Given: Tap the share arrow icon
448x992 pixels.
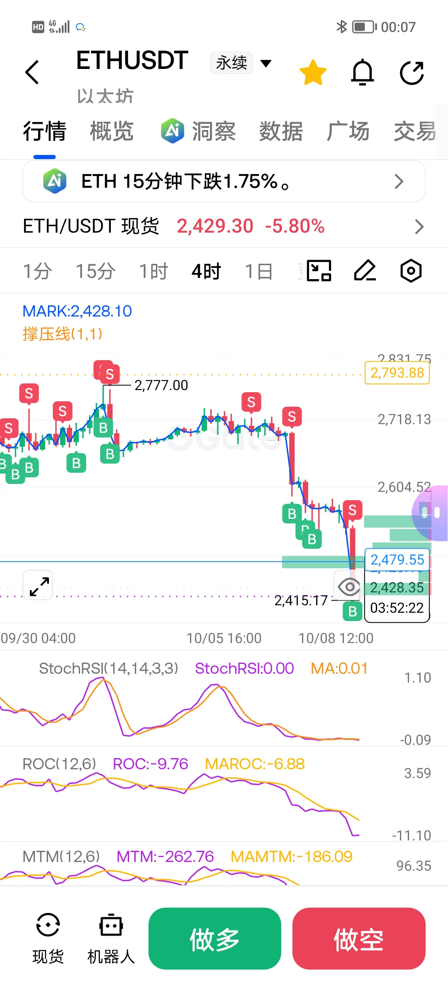Looking at the screenshot, I should (x=412, y=73).
